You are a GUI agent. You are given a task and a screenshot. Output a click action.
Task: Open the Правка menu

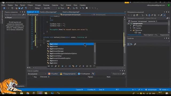point(10,5)
